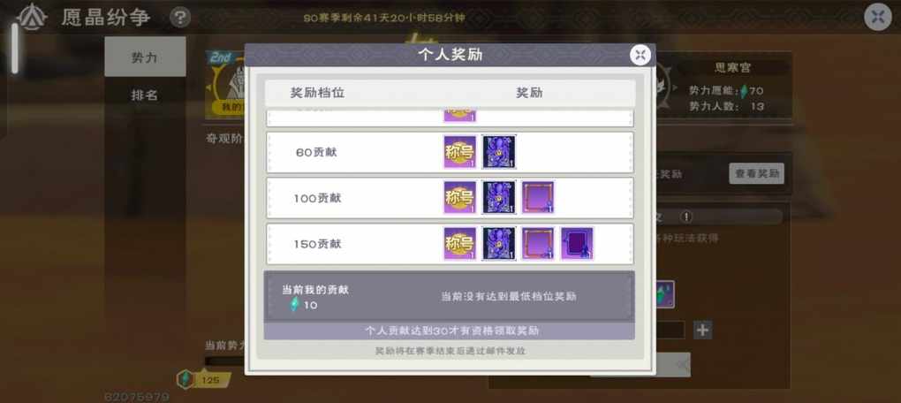The image size is (901, 403).
Task: Switch to the 势力 tab
Action: coord(145,57)
